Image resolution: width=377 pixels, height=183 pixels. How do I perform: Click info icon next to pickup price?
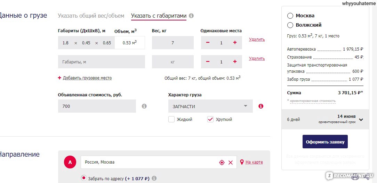(x=154, y=178)
